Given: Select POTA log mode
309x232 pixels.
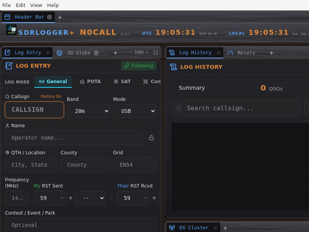Looking at the screenshot, I should (x=90, y=82).
